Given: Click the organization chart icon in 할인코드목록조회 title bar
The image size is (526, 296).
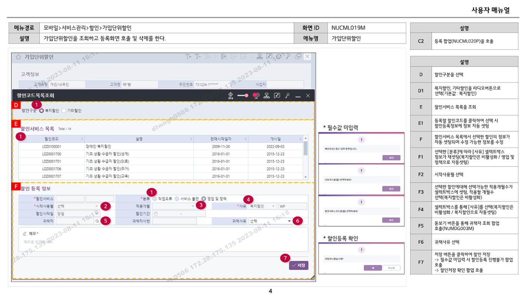Looking at the screenshot, I should (x=268, y=96).
